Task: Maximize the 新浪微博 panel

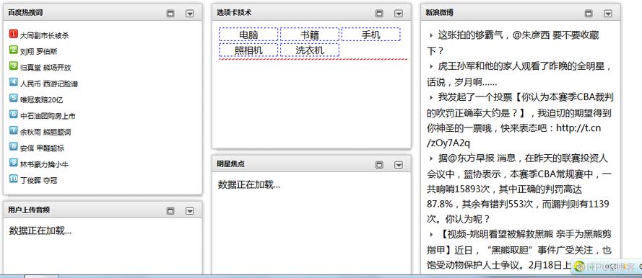Action: pos(589,14)
